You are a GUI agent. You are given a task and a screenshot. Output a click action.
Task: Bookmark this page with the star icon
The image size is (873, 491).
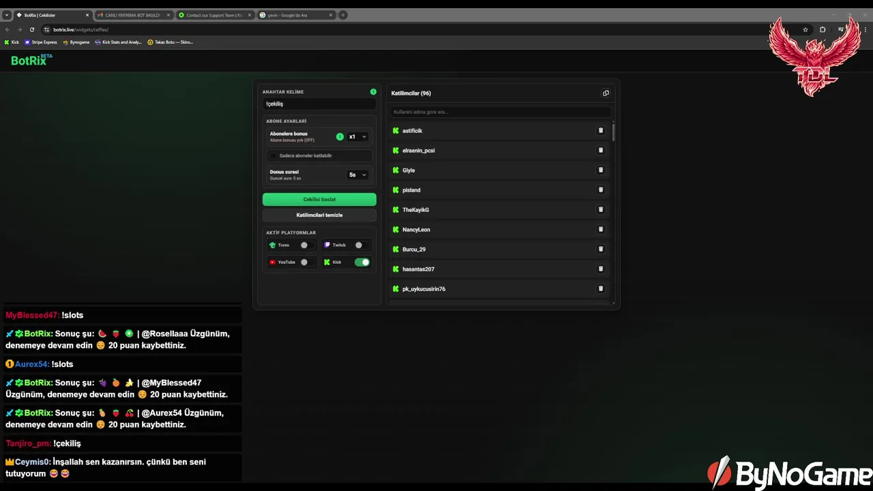[x=805, y=29]
